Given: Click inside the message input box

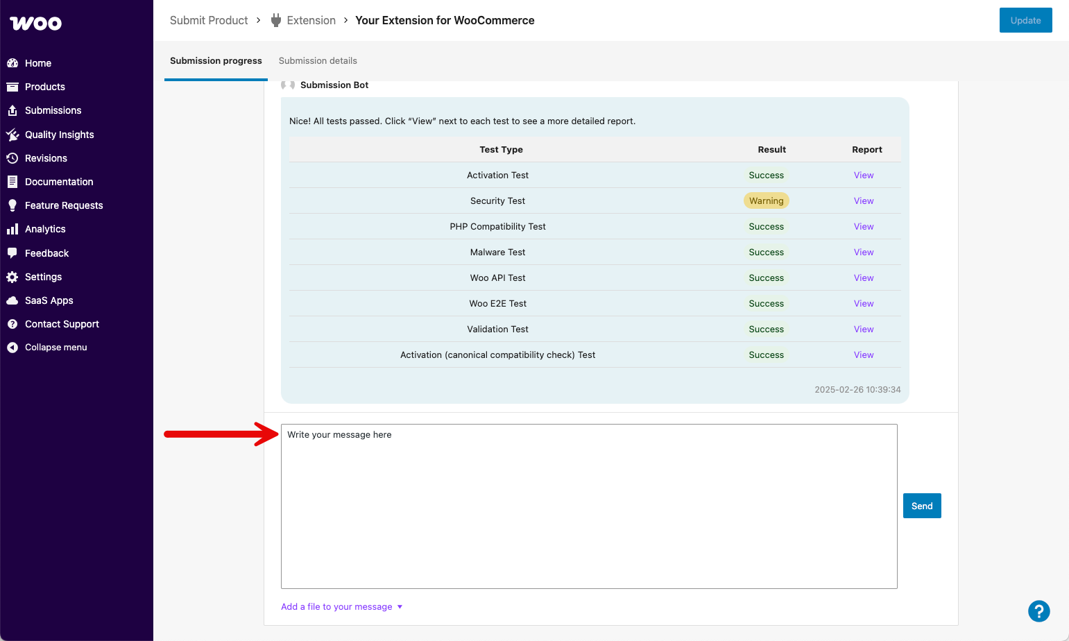Looking at the screenshot, I should 589,506.
